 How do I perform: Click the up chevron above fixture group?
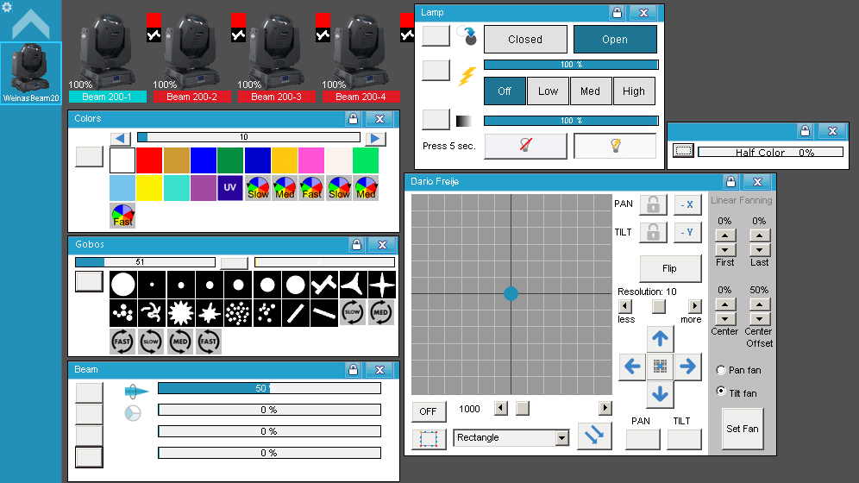[31, 24]
